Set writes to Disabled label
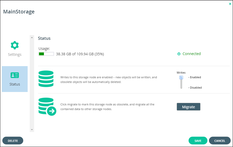The width and height of the screenshot is (233, 147). (195, 88)
